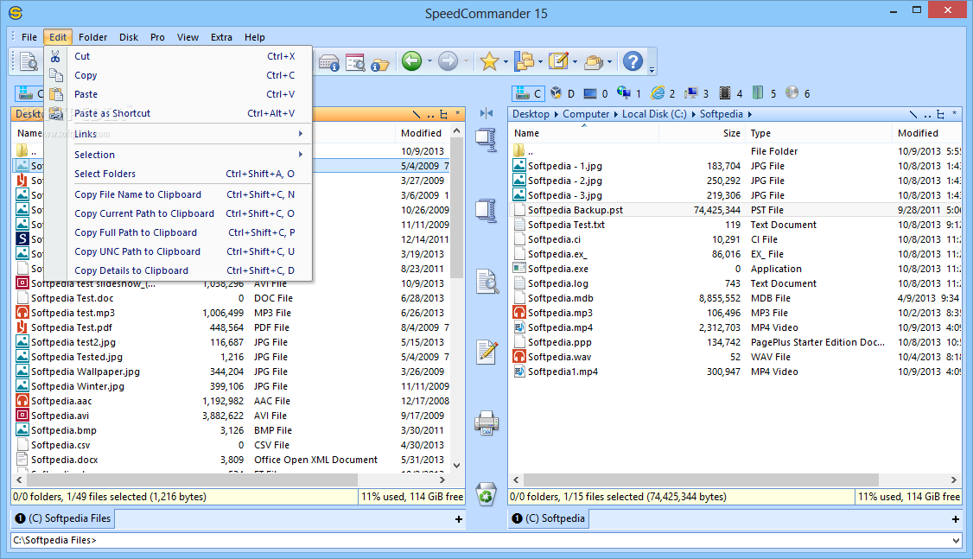
Task: Select Softpedia.mdb in right panel
Action: pos(560,298)
